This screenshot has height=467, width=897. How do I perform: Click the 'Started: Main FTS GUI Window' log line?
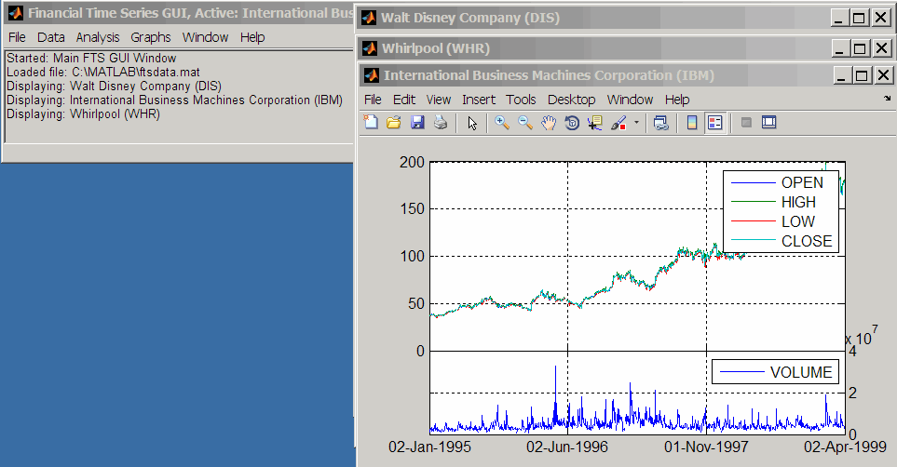click(x=91, y=59)
